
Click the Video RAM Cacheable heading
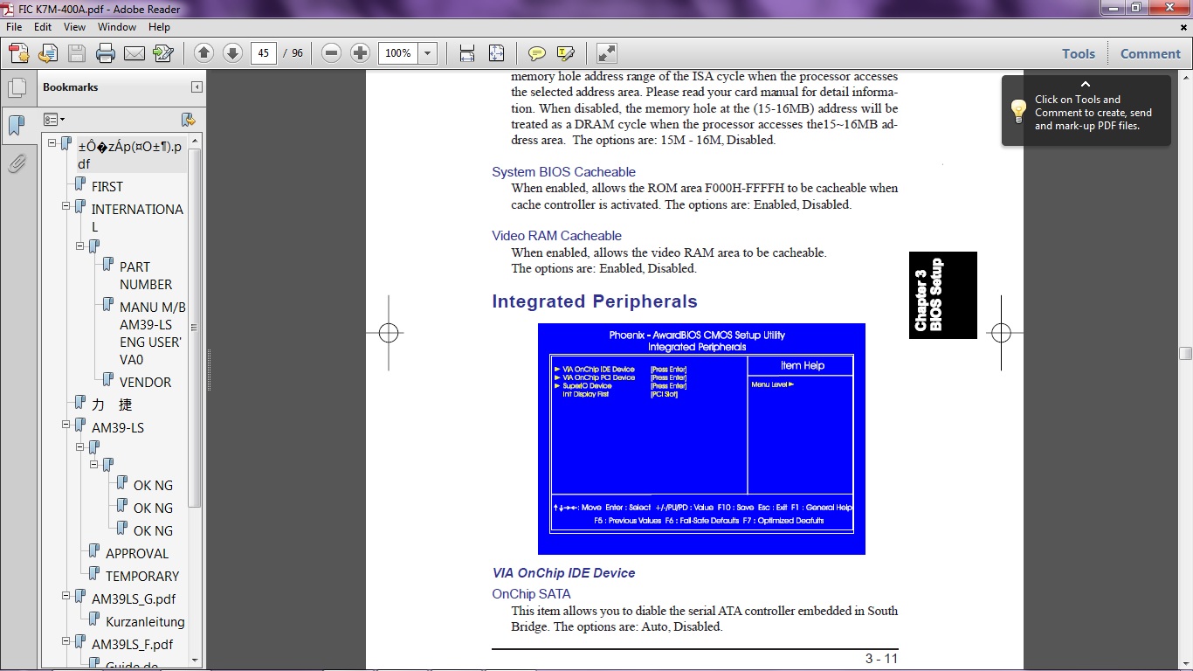tap(556, 236)
